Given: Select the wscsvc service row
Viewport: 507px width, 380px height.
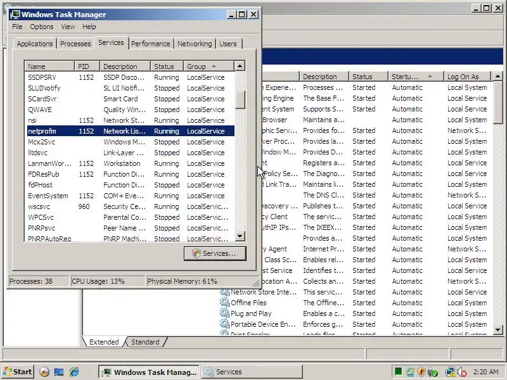Looking at the screenshot, I should [x=130, y=206].
